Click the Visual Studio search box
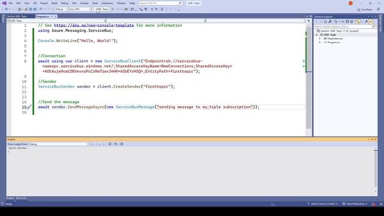The width and height of the screenshot is (384, 216). (160, 3)
